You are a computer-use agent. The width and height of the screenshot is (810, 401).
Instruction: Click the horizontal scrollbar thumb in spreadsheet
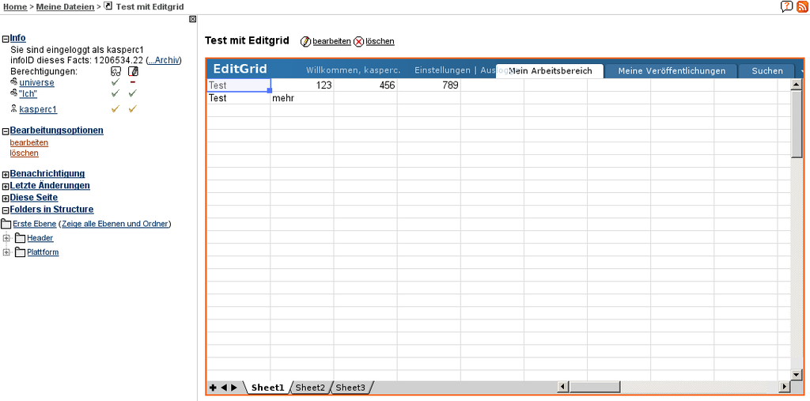pos(595,387)
